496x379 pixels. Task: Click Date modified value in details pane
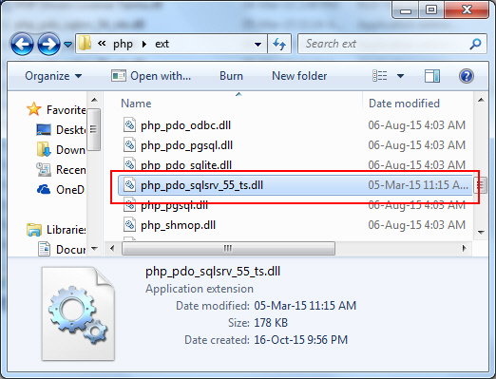305,306
